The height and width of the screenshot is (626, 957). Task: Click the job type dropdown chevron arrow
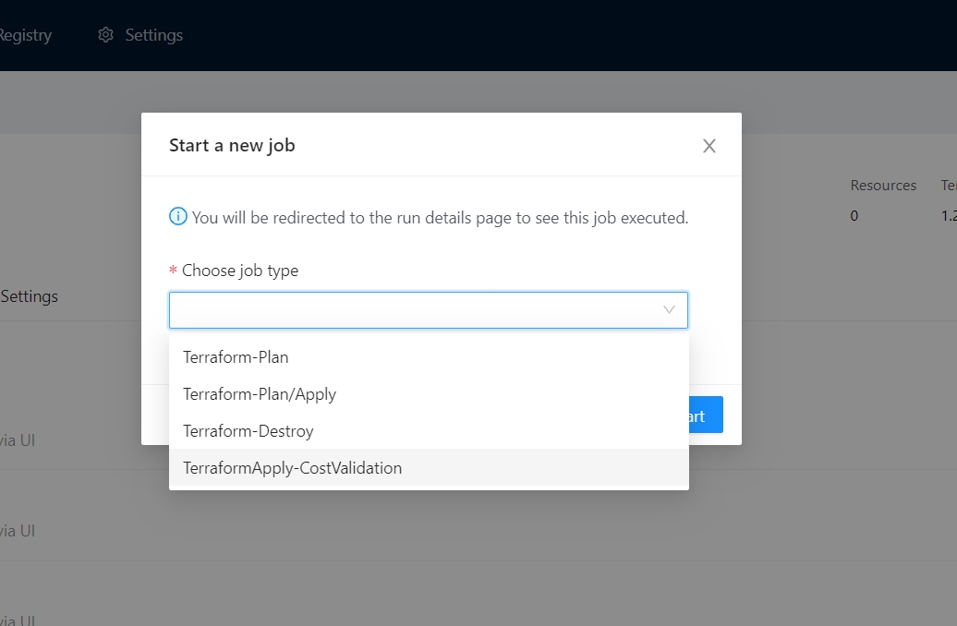[x=669, y=310]
